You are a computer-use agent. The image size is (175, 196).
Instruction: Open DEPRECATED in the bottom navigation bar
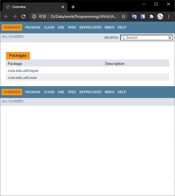click(x=90, y=92)
